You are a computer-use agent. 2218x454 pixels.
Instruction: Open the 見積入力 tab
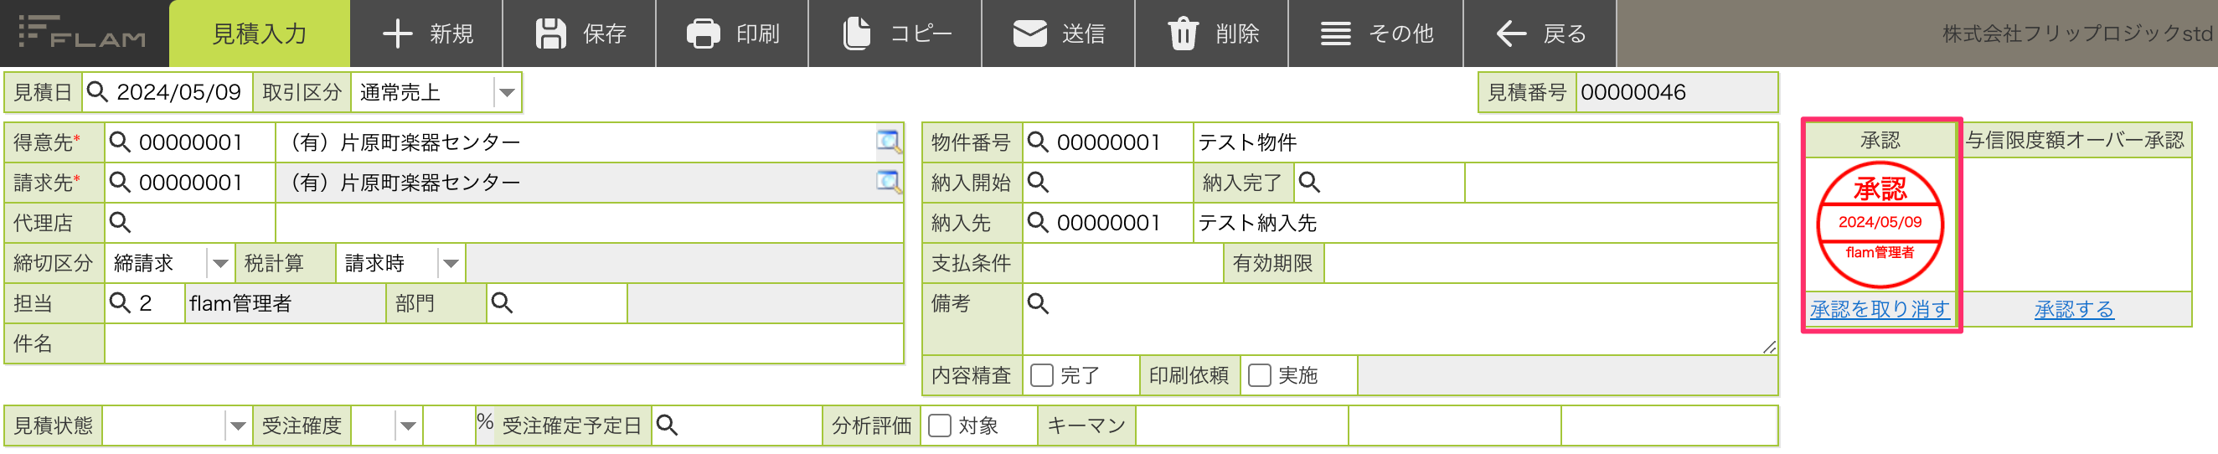[259, 34]
